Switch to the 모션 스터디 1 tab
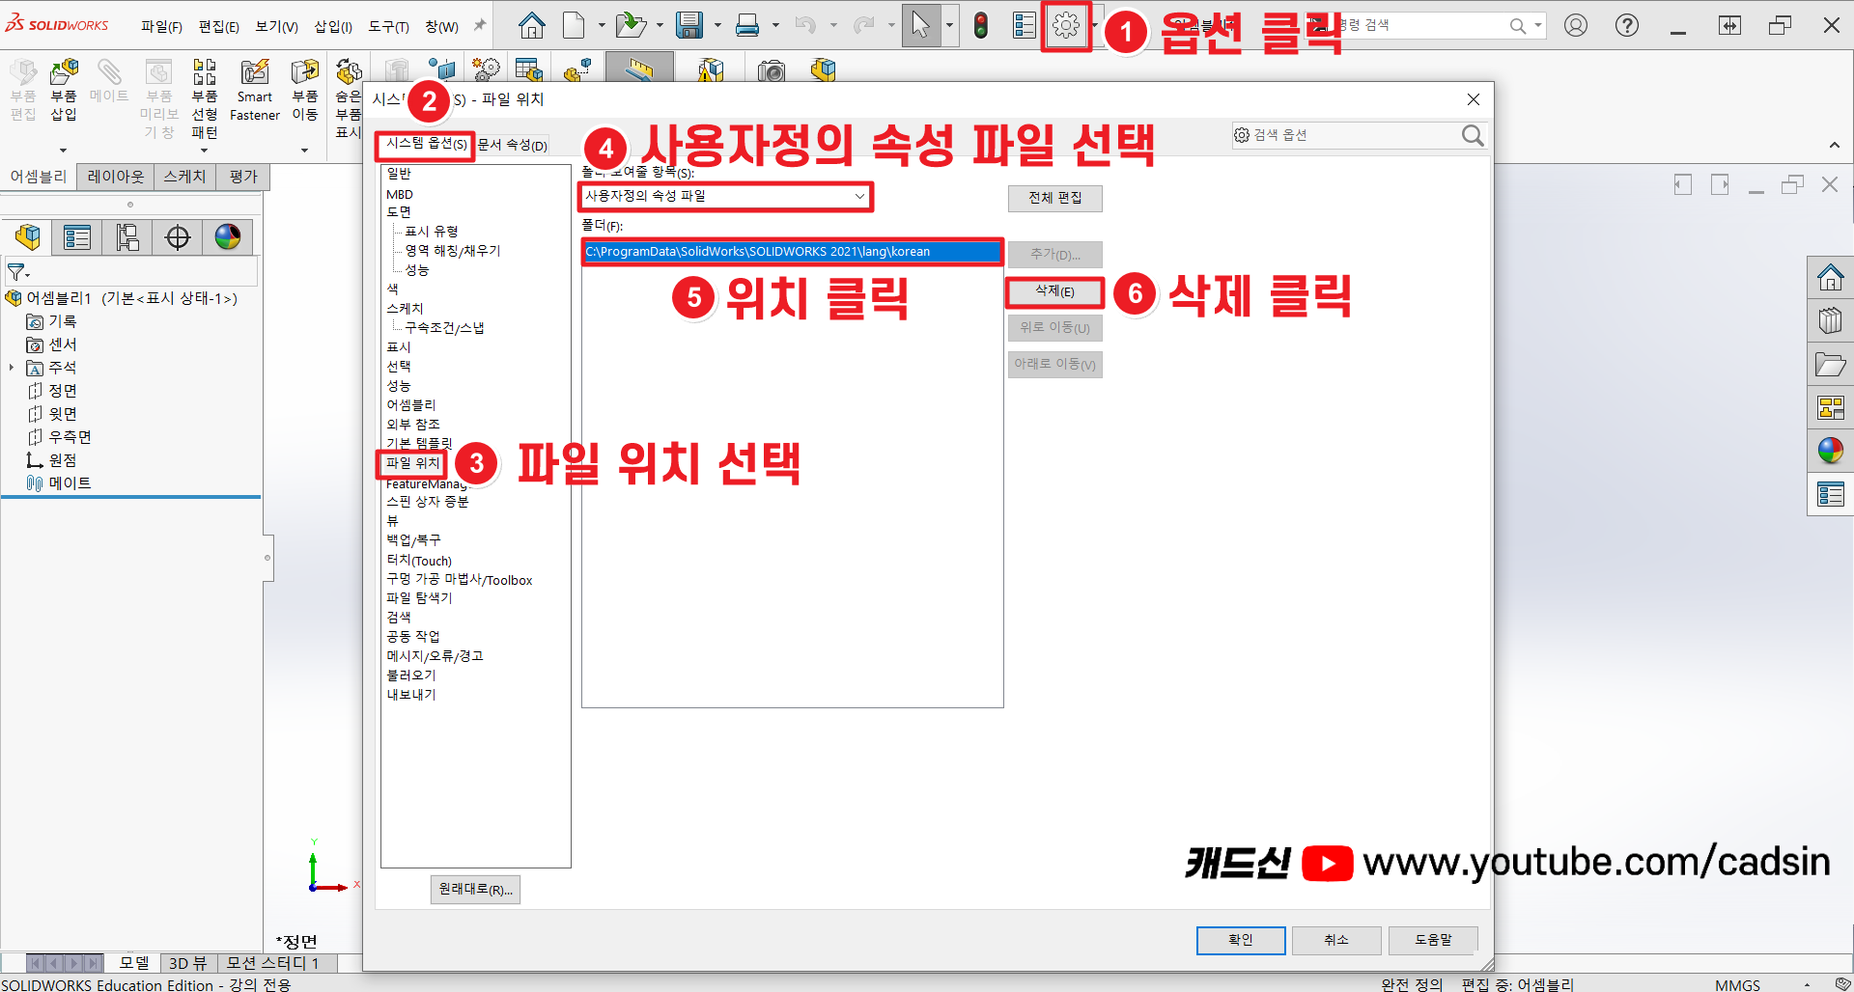This screenshot has height=992, width=1854. point(272,963)
